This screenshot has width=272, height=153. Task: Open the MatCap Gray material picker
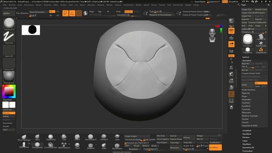9,77
